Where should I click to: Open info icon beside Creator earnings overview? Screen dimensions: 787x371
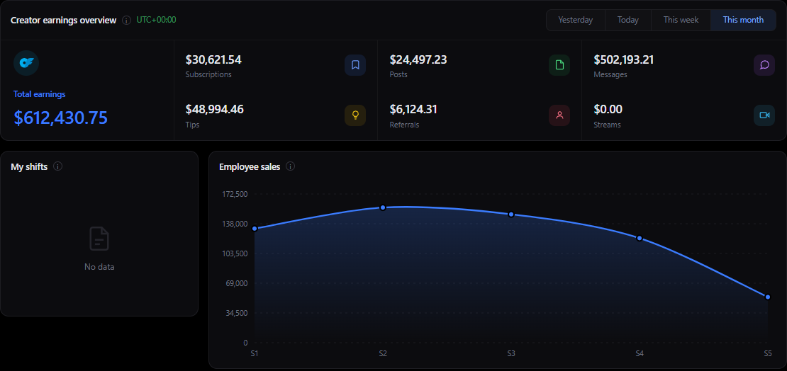[x=126, y=21]
